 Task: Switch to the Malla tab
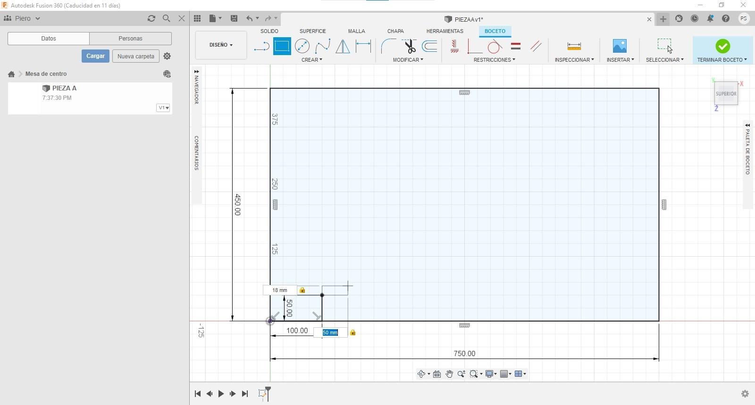click(357, 31)
